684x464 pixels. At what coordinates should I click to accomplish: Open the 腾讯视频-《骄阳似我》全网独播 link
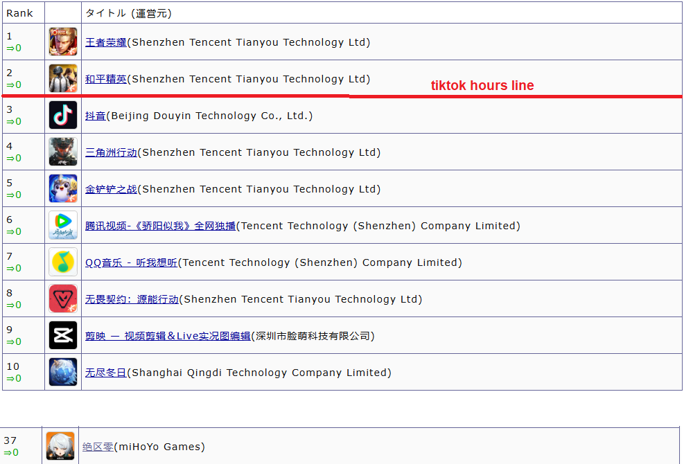coord(160,226)
